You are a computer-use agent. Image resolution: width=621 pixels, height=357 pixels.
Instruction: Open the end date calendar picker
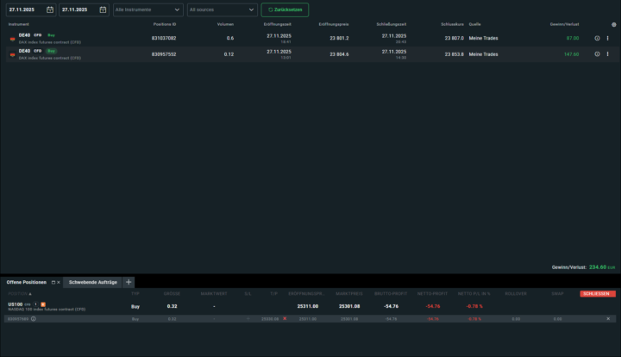pos(103,9)
